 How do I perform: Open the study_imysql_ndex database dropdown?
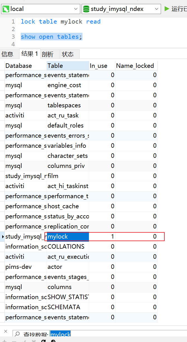point(157,9)
